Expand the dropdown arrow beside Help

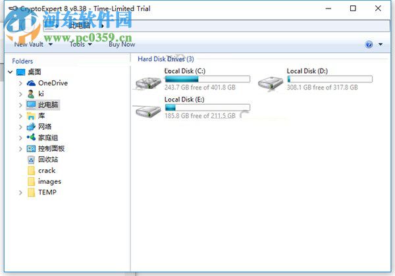pos(381,44)
